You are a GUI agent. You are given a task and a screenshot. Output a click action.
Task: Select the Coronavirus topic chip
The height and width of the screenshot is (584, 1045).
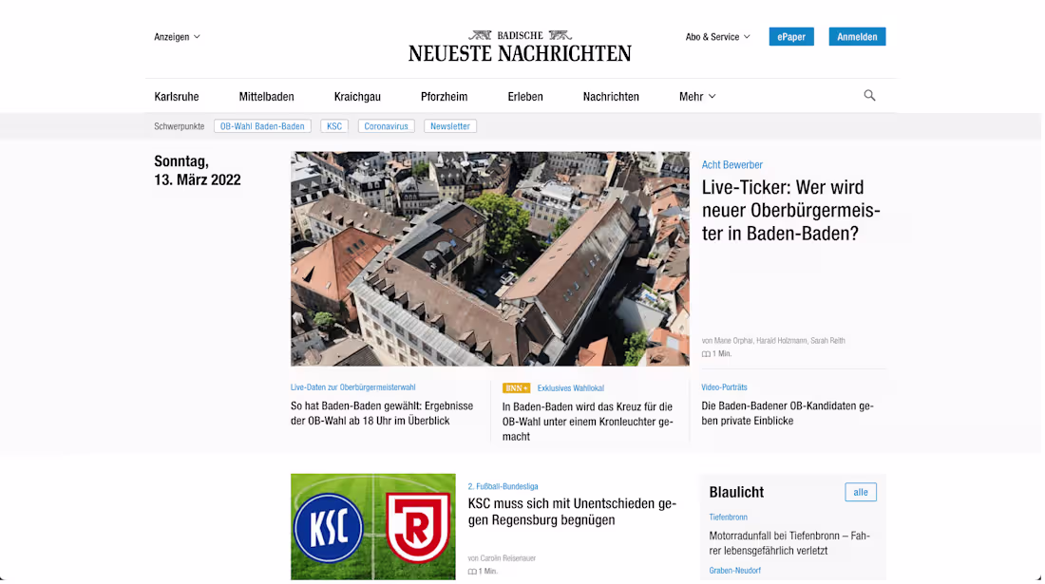click(386, 125)
